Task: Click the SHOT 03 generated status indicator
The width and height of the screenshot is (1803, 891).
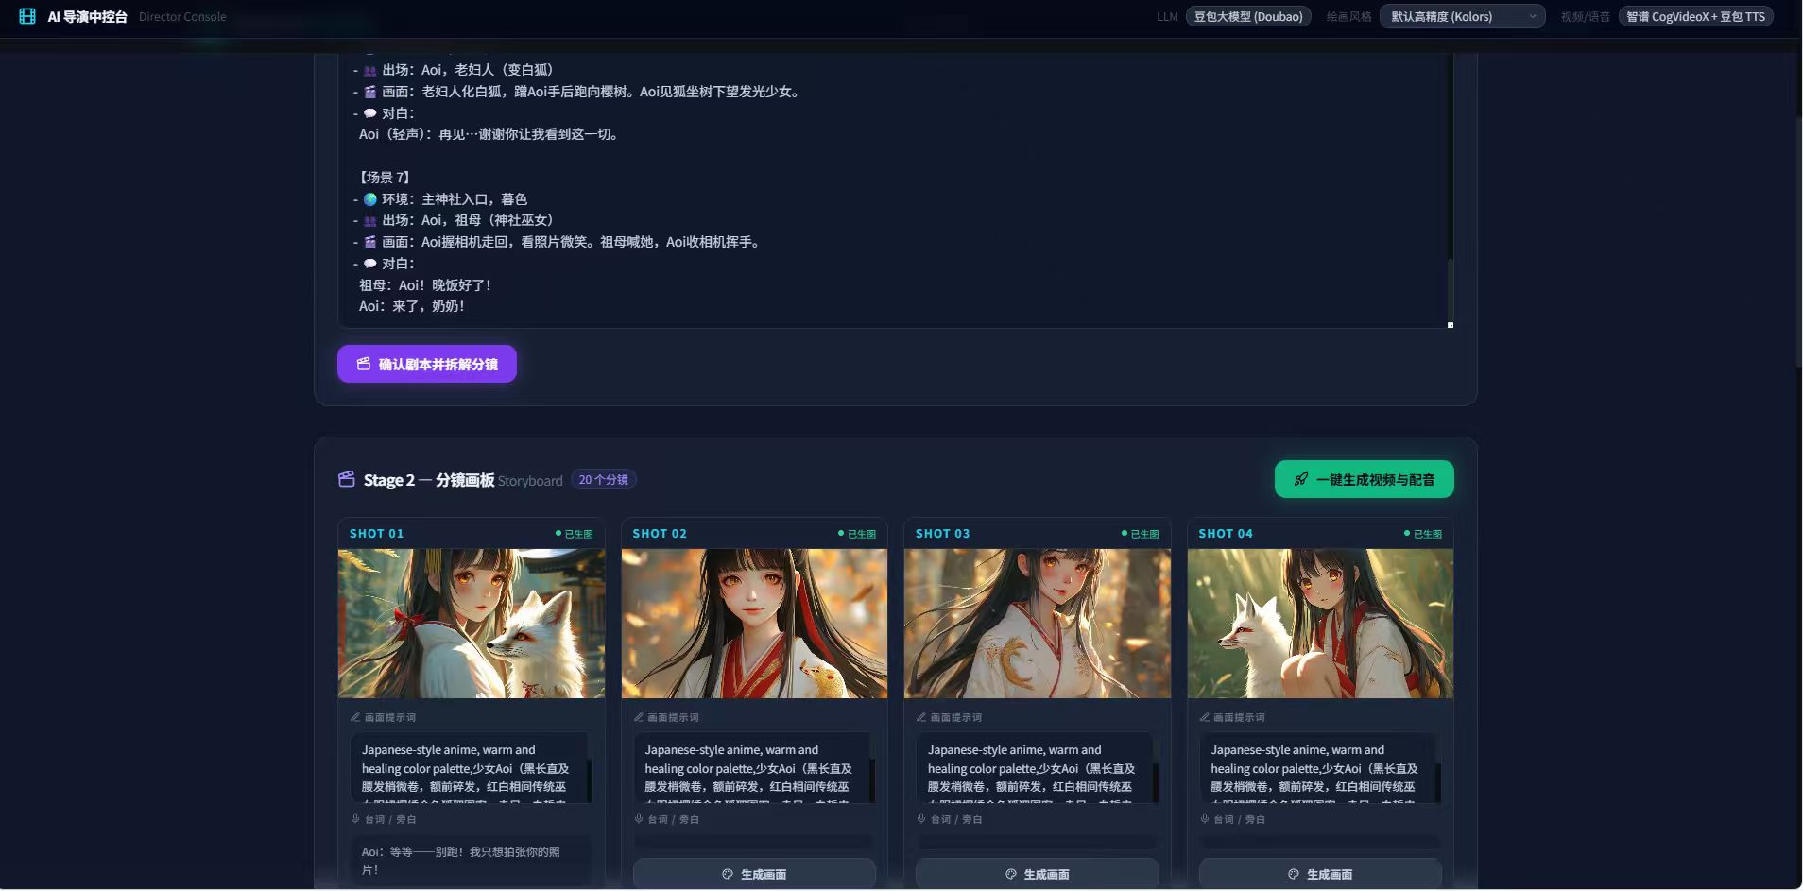Action: (x=1140, y=534)
